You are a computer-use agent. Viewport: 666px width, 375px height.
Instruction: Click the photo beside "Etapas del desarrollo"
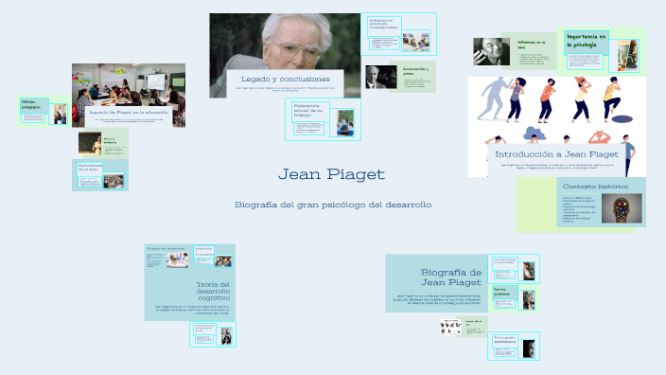click(177, 259)
